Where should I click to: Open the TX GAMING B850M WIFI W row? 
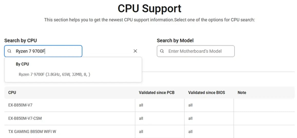32,132
